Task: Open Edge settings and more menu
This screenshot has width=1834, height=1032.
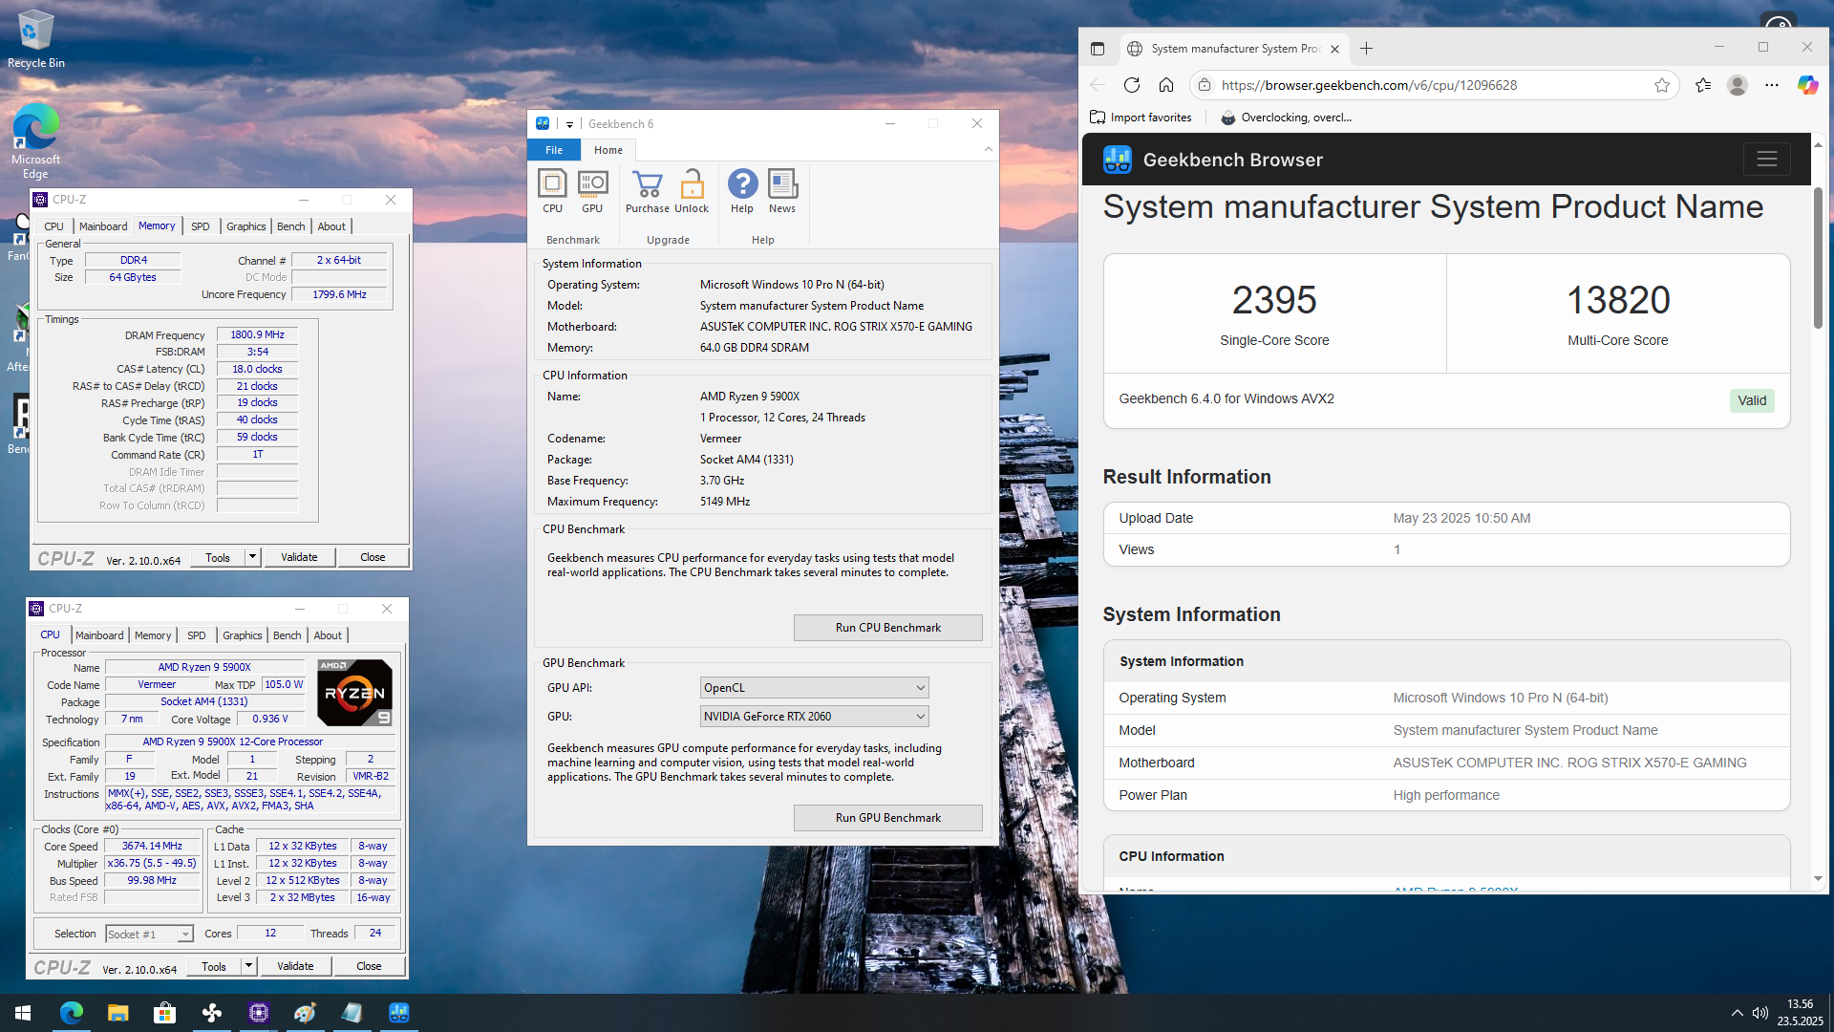Action: (1772, 85)
